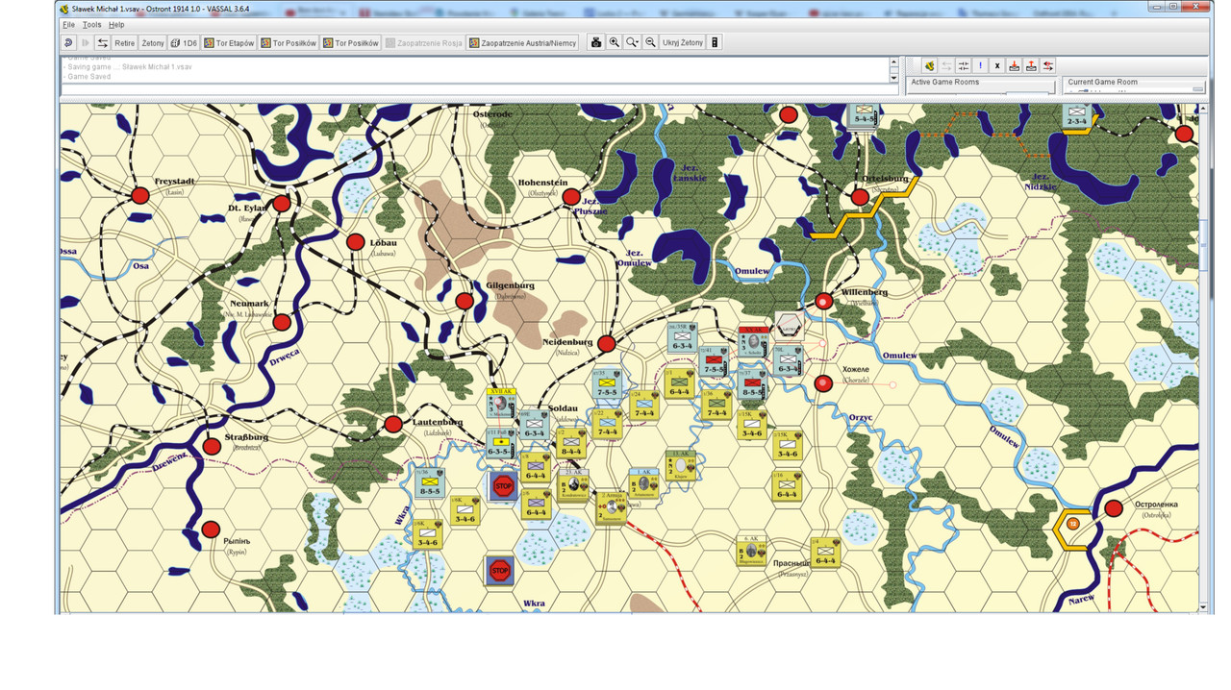Click the chat input field below log
1231x690 pixels.
point(479,90)
